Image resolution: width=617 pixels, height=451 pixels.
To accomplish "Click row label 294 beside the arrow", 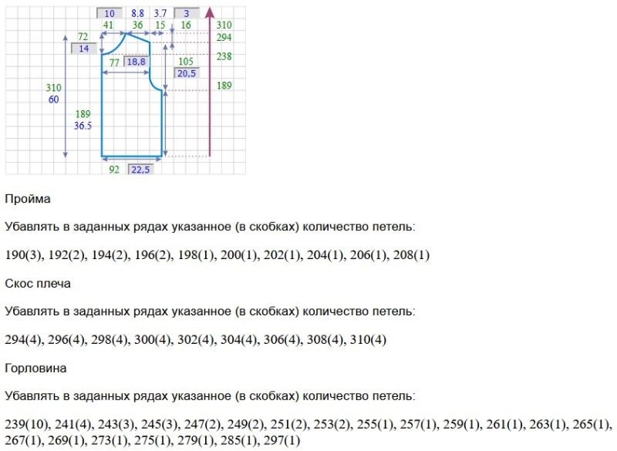I will click(x=224, y=37).
